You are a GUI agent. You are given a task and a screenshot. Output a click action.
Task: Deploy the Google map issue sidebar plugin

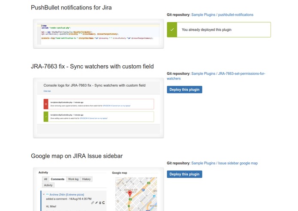click(184, 174)
